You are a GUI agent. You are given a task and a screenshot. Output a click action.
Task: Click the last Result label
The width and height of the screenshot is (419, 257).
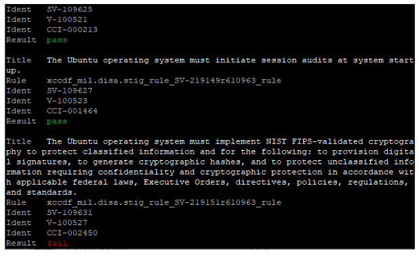(x=21, y=243)
